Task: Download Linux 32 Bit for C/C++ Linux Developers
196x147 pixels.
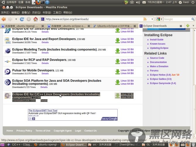Action: 127,94
